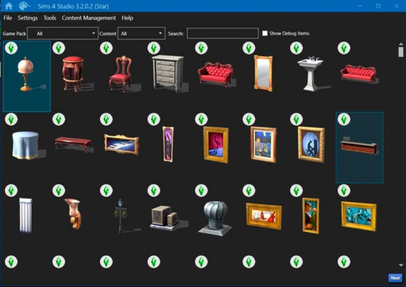Click plumbob icon above the red stool

59,48
